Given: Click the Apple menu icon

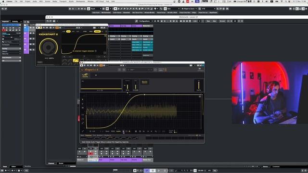Looking at the screenshot, I should click(3, 1).
